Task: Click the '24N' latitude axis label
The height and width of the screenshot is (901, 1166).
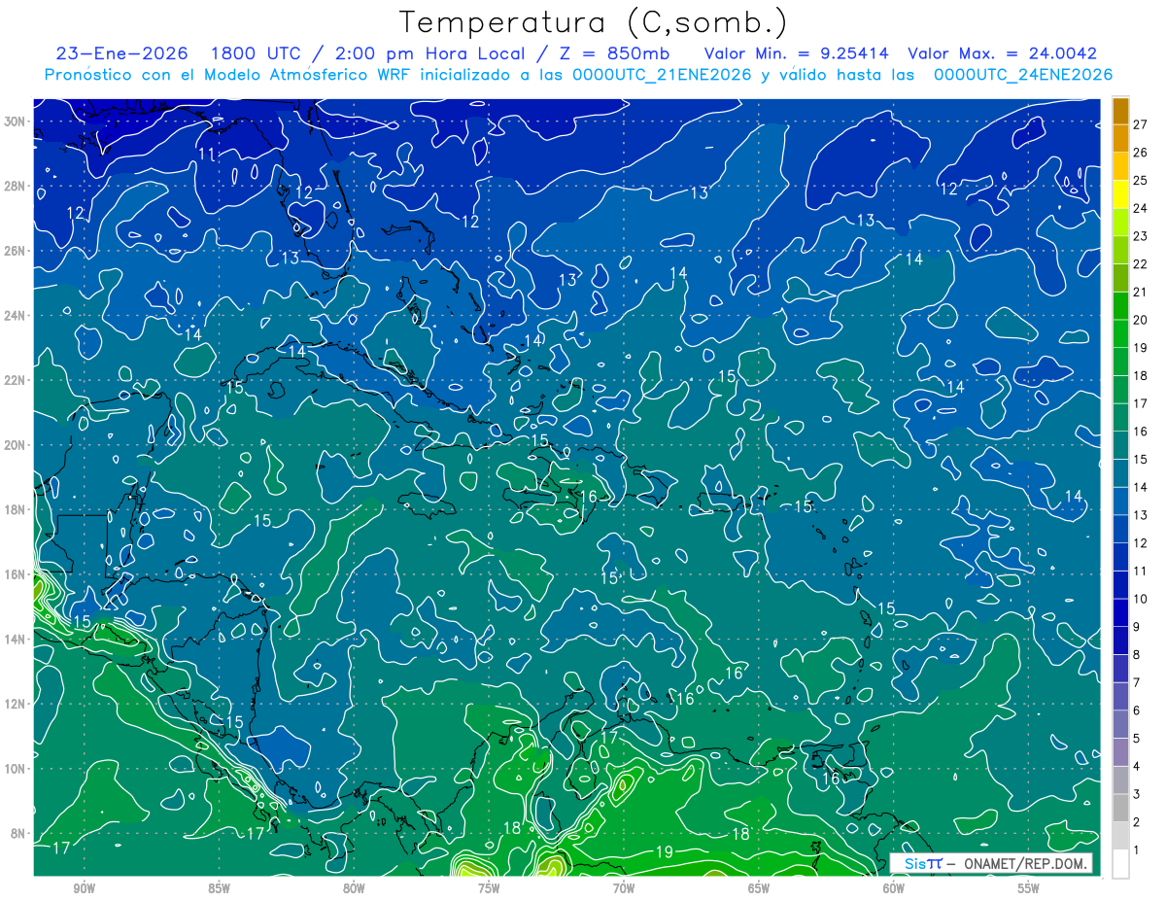Action: pyautogui.click(x=17, y=316)
